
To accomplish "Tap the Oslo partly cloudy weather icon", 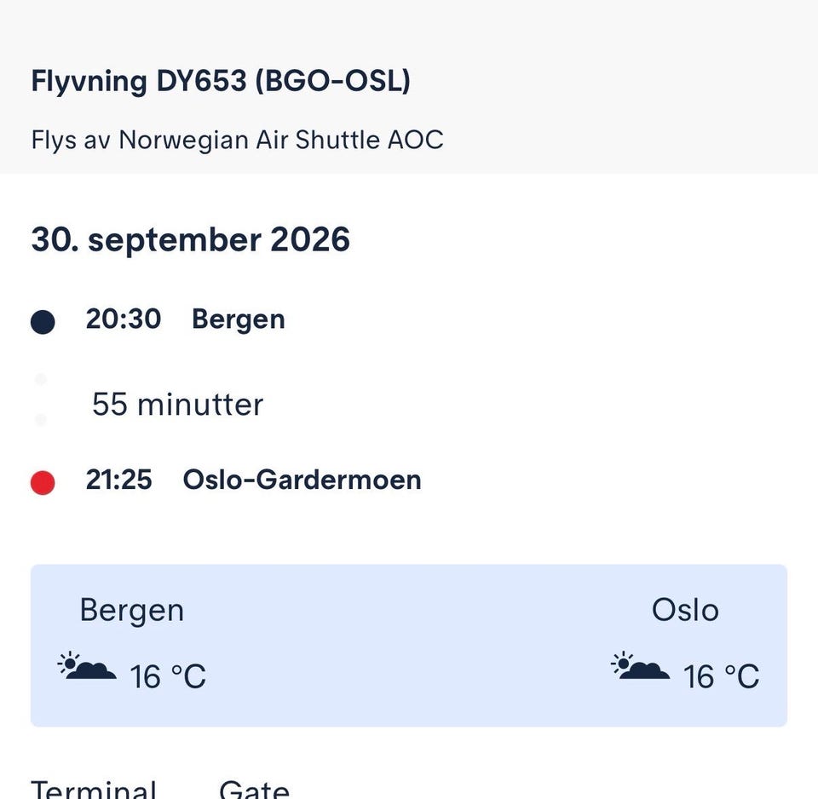I will coord(641,665).
